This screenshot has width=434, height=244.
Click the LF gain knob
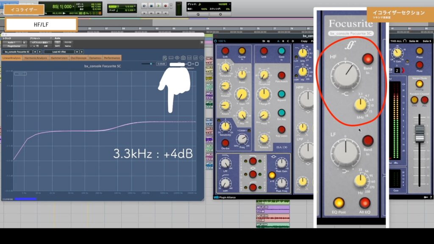coord(345,152)
